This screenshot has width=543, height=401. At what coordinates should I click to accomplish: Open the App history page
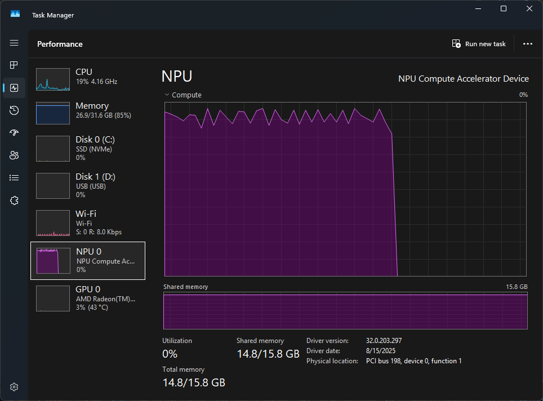[14, 110]
